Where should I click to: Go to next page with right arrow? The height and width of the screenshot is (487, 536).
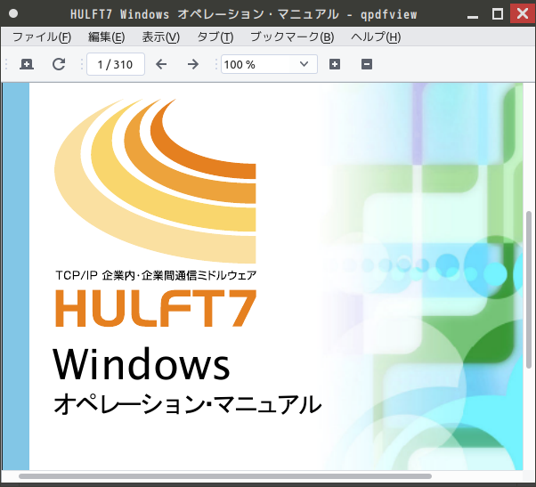pyautogui.click(x=193, y=64)
